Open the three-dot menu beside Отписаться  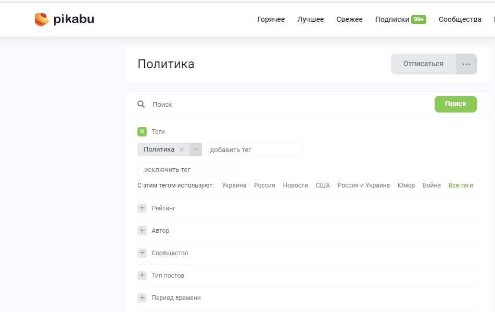point(466,64)
